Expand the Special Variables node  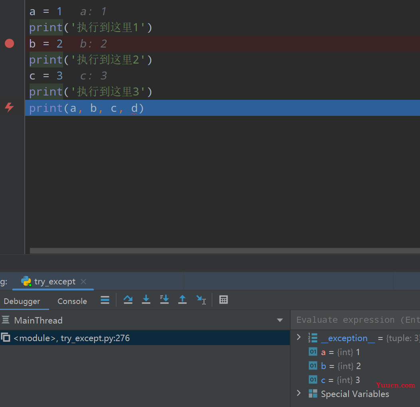point(299,393)
